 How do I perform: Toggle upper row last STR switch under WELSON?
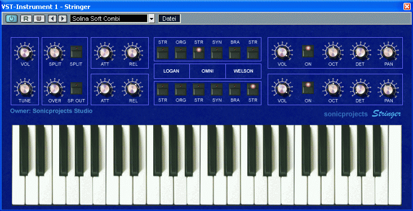pos(252,53)
